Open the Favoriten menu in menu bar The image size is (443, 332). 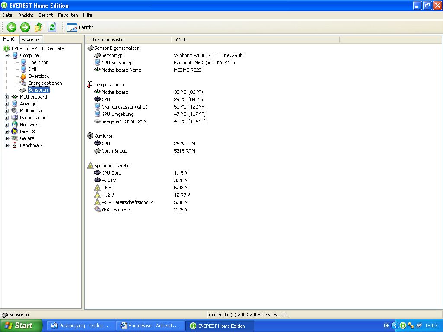[x=68, y=15]
